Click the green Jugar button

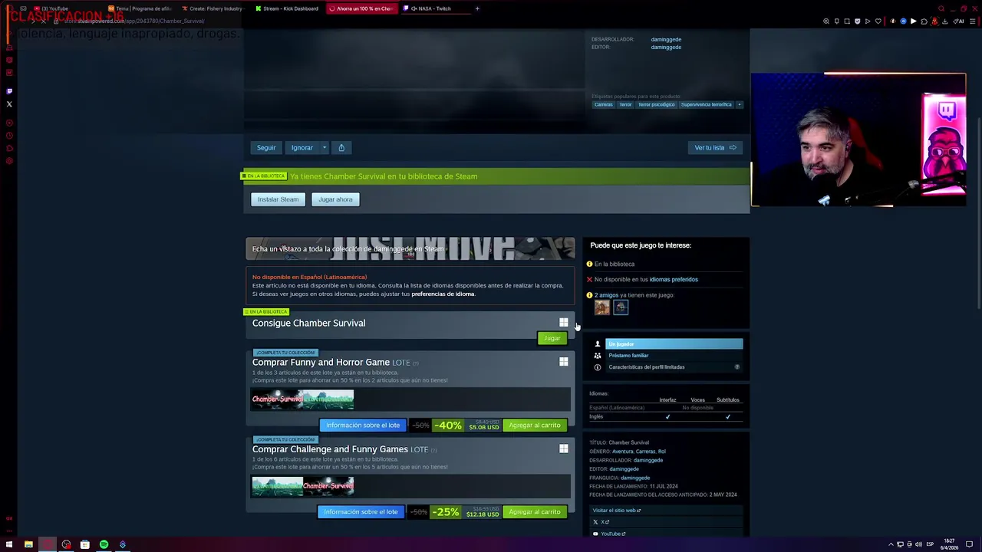[x=552, y=338]
